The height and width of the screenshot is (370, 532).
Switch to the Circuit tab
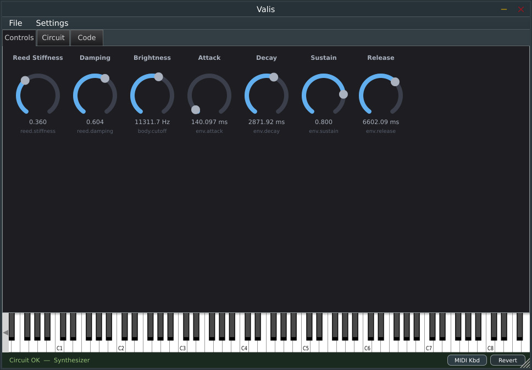(x=53, y=38)
